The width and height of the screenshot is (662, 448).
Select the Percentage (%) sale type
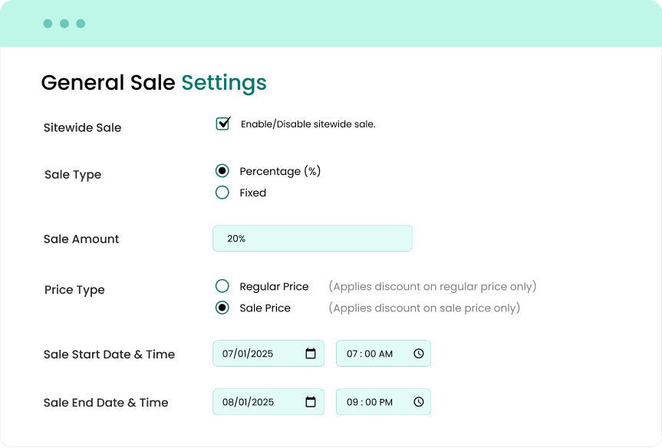click(222, 171)
